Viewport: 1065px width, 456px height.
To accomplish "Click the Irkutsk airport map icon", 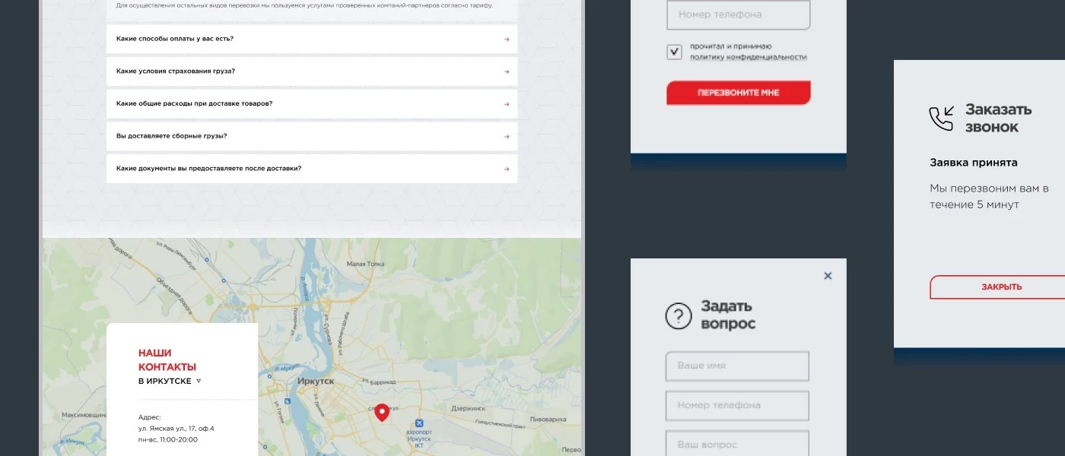I will pos(418,424).
